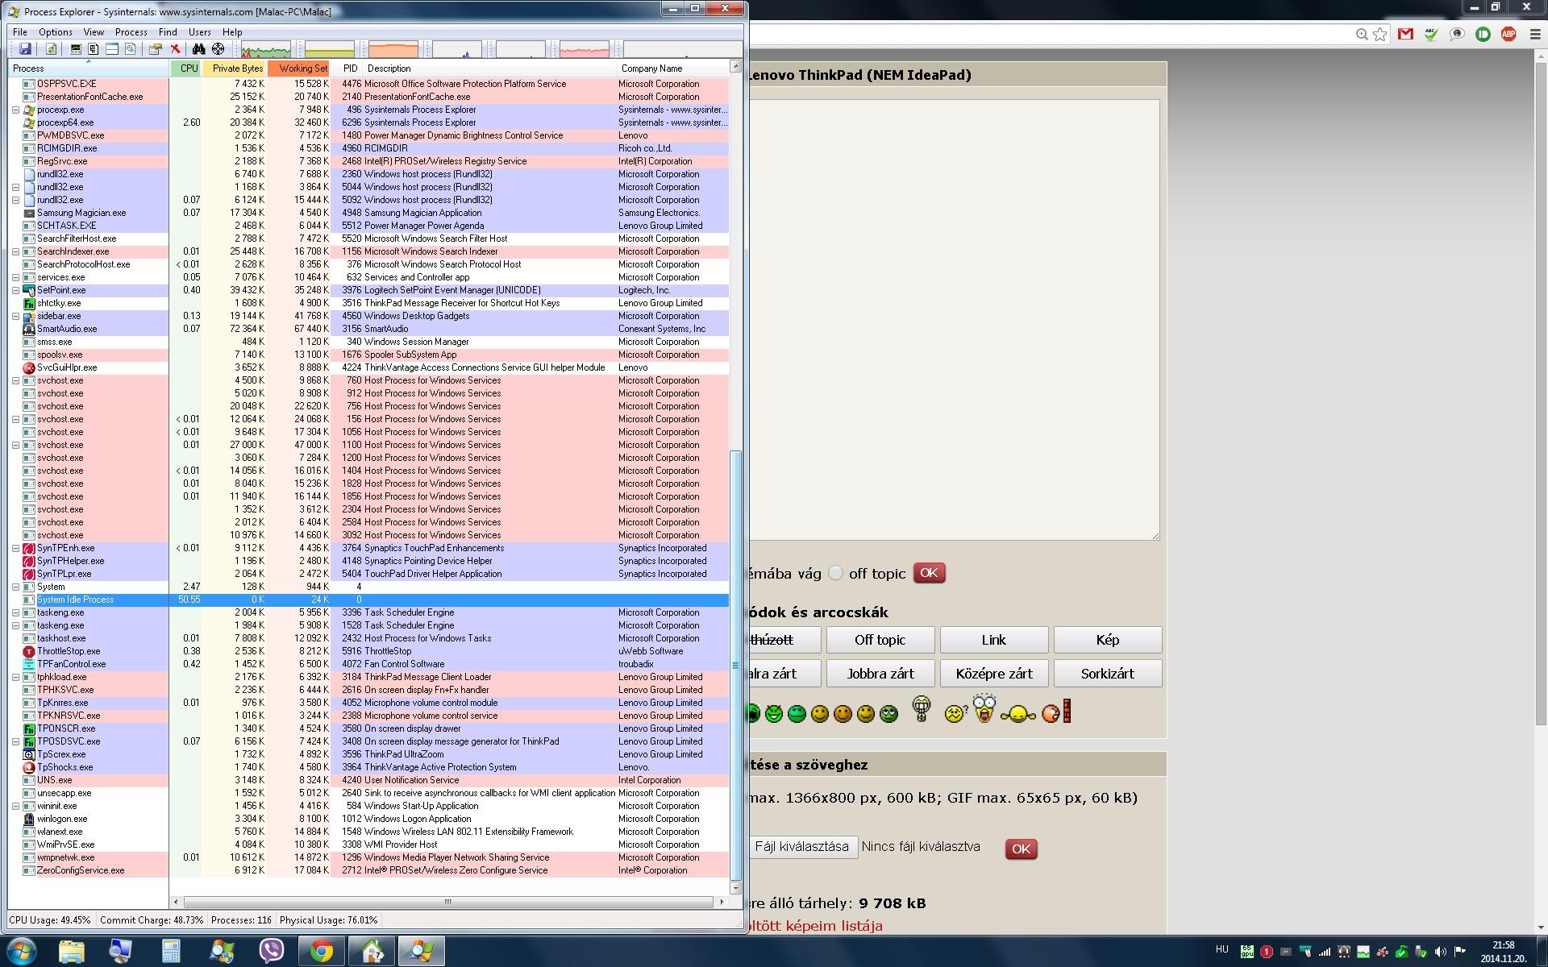This screenshot has height=967, width=1548.
Task: Click the SmartAudio.exe headphone icon
Action: coord(29,329)
